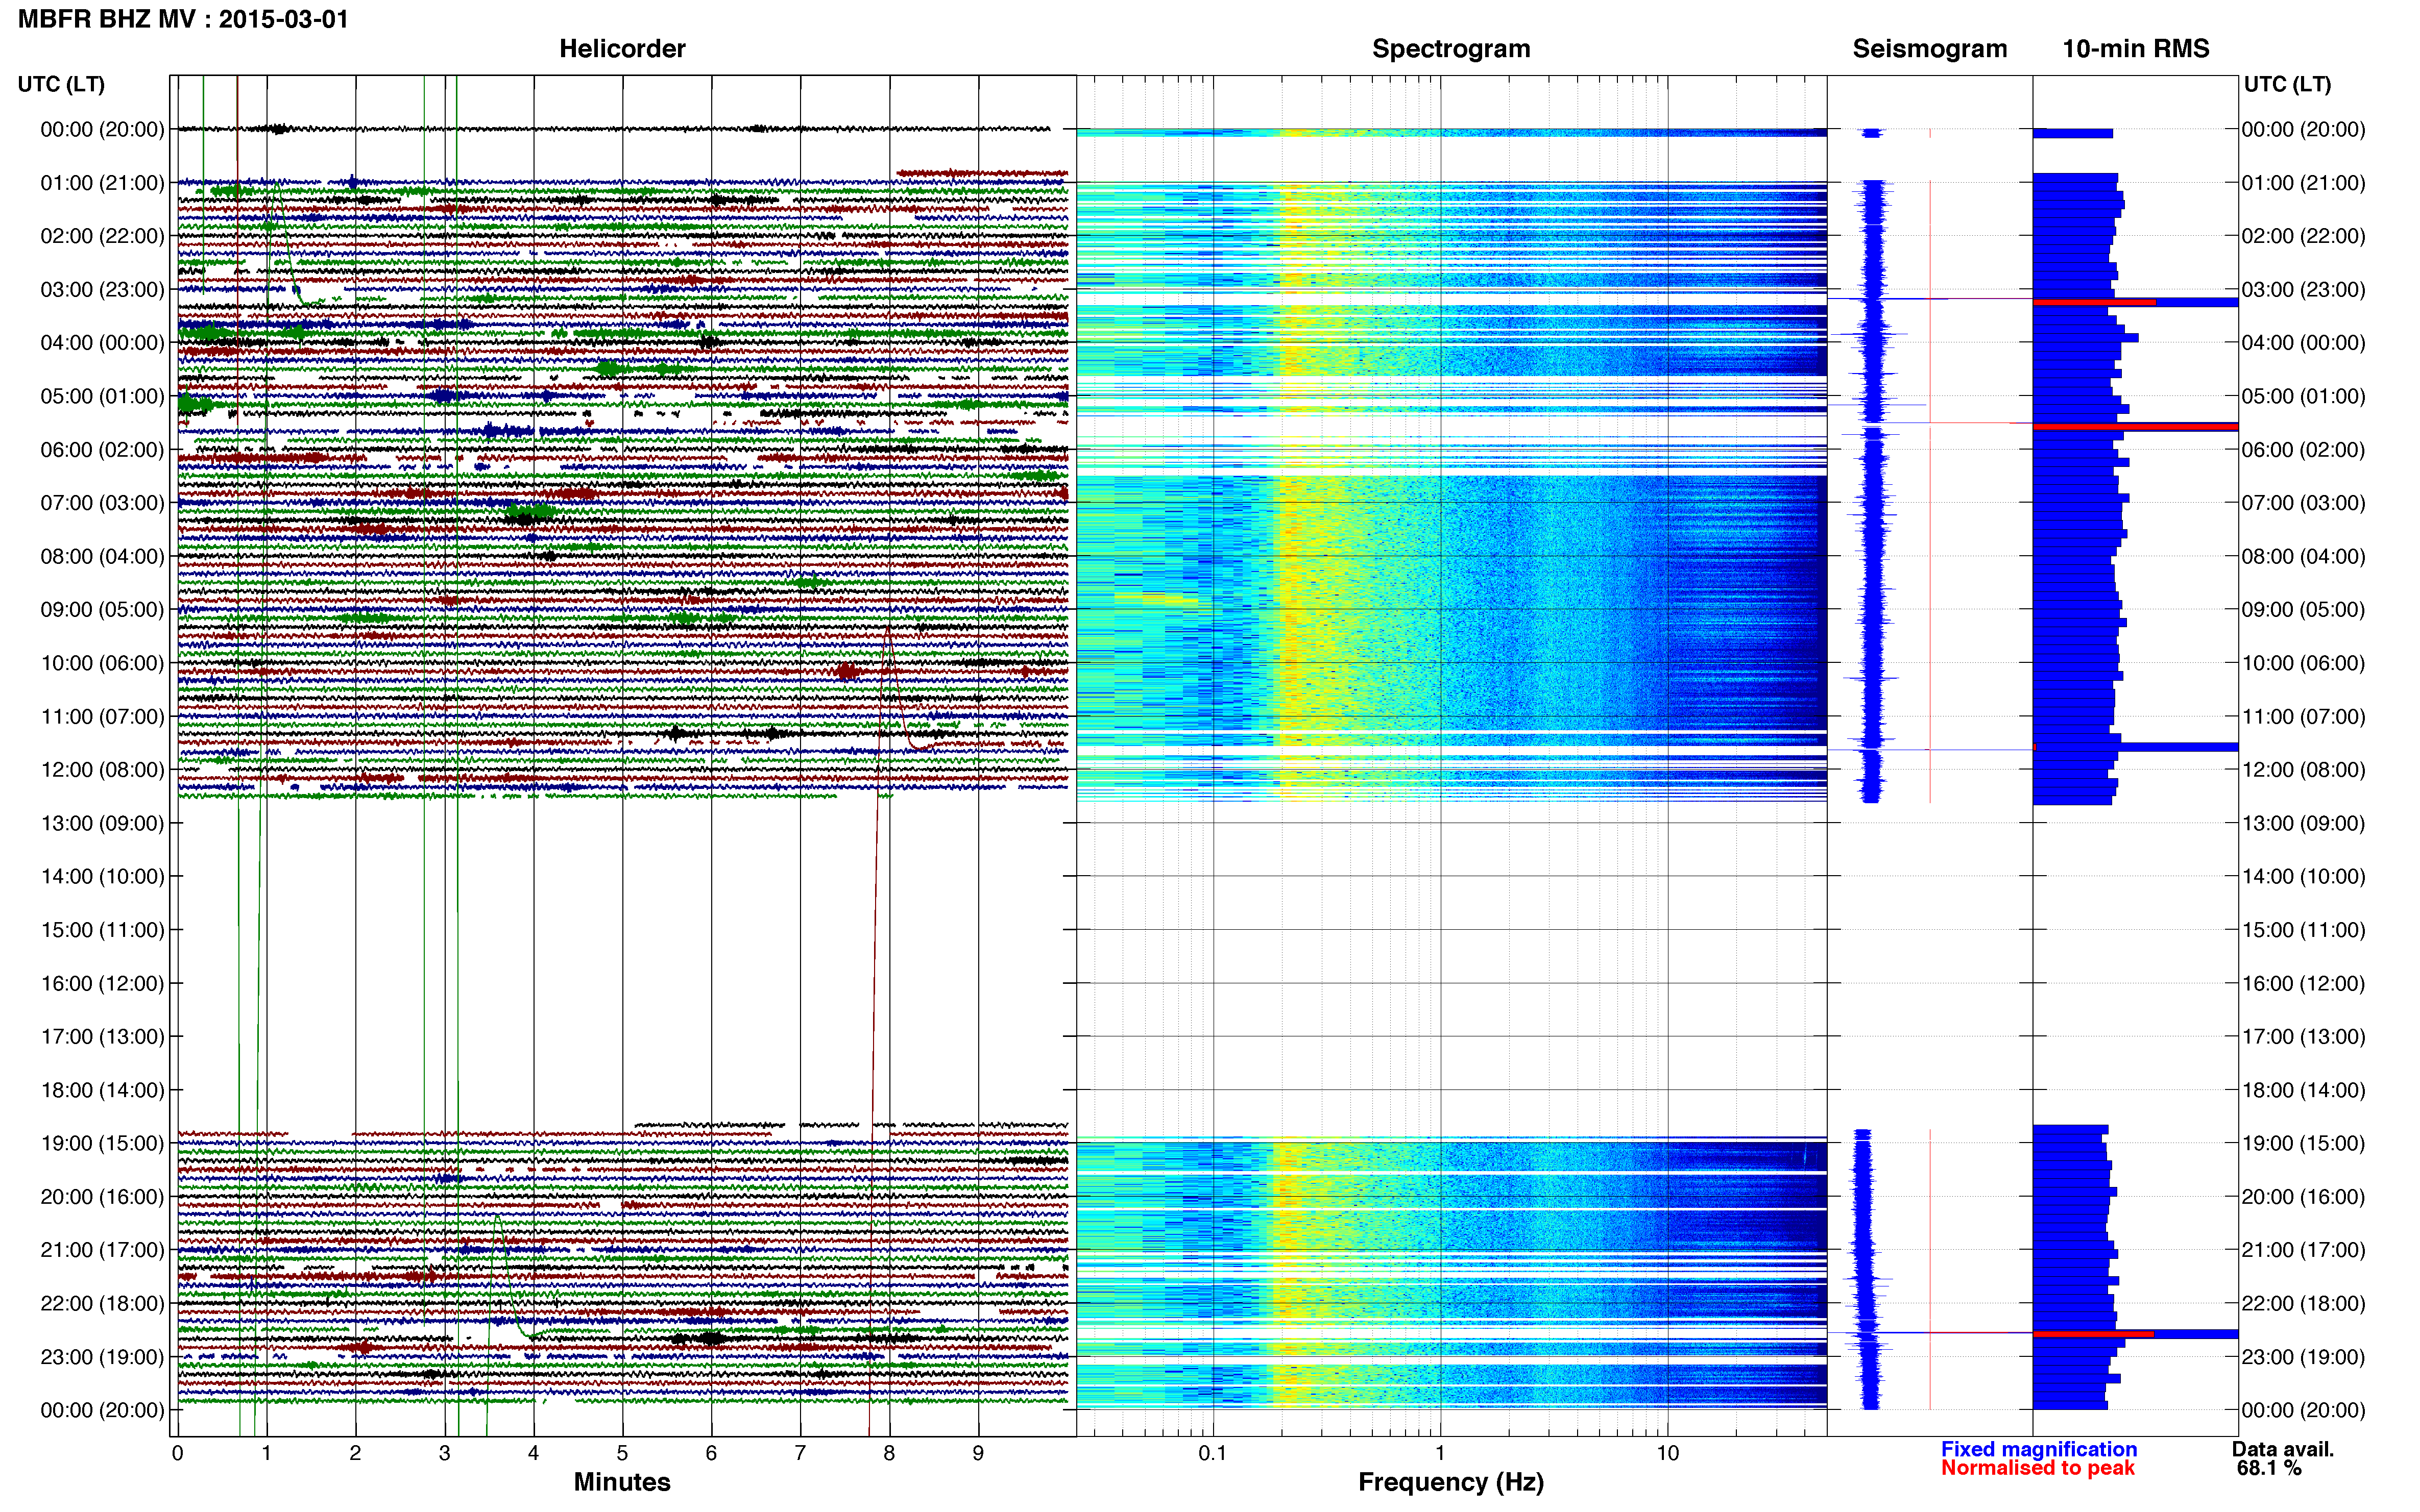
Task: Click the red RMS peak bar near 05:30
Action: point(2135,427)
